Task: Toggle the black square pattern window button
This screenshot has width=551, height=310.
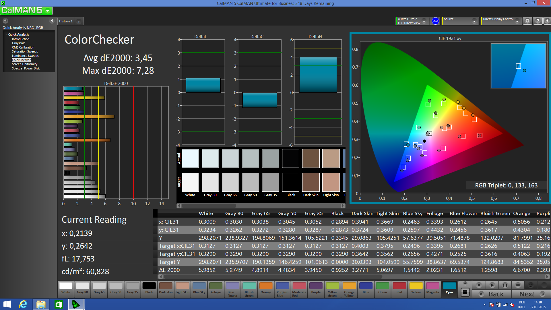Action: click(465, 292)
